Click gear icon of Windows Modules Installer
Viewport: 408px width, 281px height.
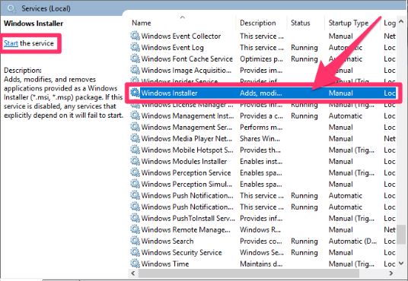135,161
